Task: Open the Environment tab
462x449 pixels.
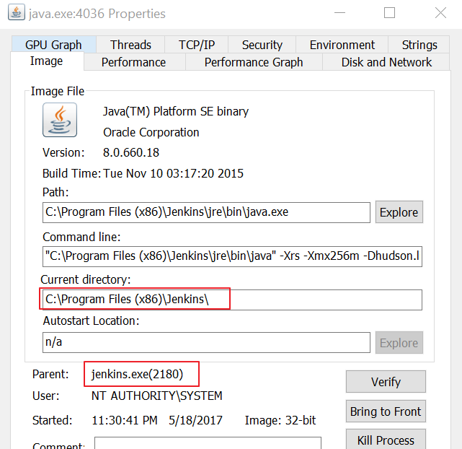Action: tap(342, 45)
